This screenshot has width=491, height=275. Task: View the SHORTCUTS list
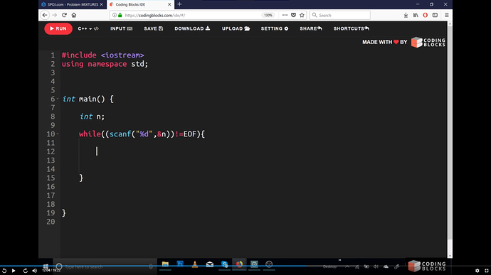352,28
